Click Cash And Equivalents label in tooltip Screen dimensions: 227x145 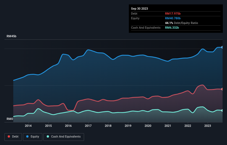pos(146,28)
